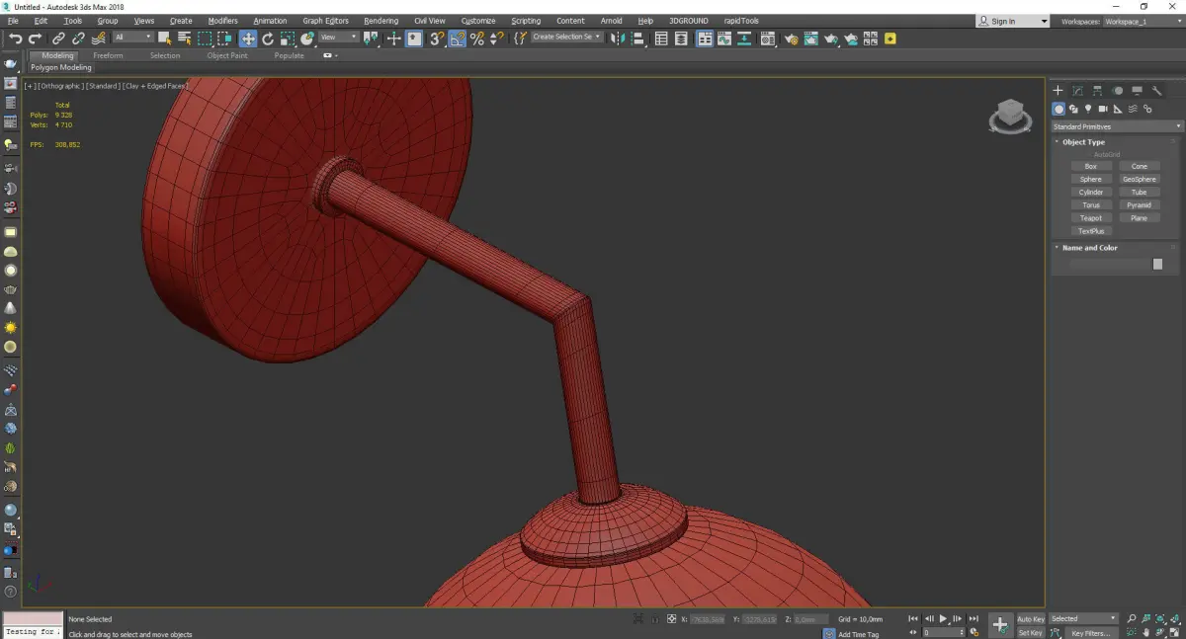1186x639 pixels.
Task: Toggle the Auto Key button
Action: (x=1030, y=618)
